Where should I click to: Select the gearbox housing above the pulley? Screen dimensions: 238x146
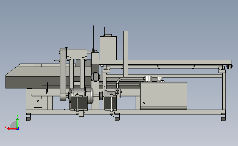(x=77, y=54)
